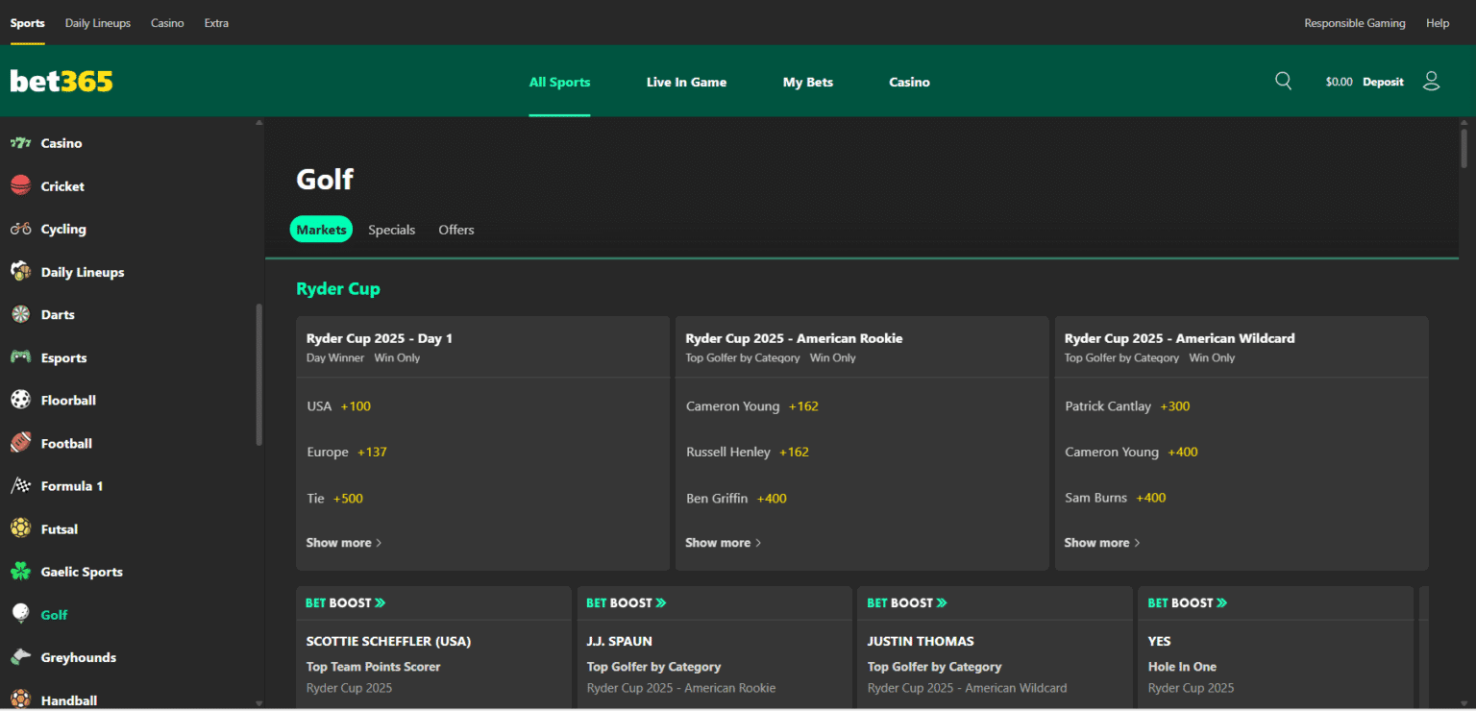Open the Responsible Gaming link
The image size is (1476, 711).
(1354, 22)
